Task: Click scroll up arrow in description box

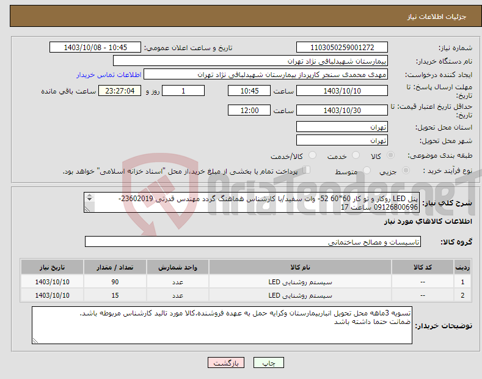Action: [89, 195]
